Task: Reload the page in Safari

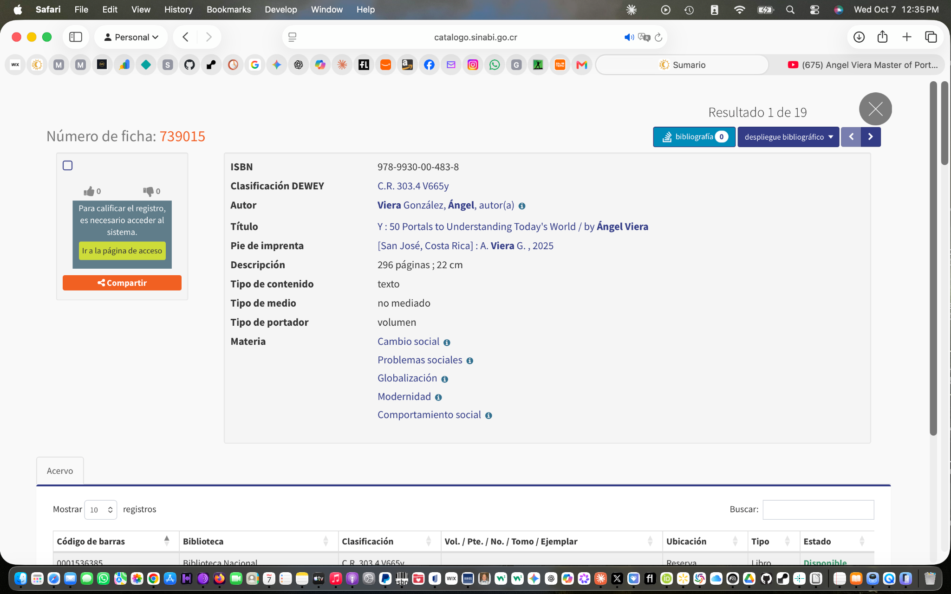Action: 658,37
